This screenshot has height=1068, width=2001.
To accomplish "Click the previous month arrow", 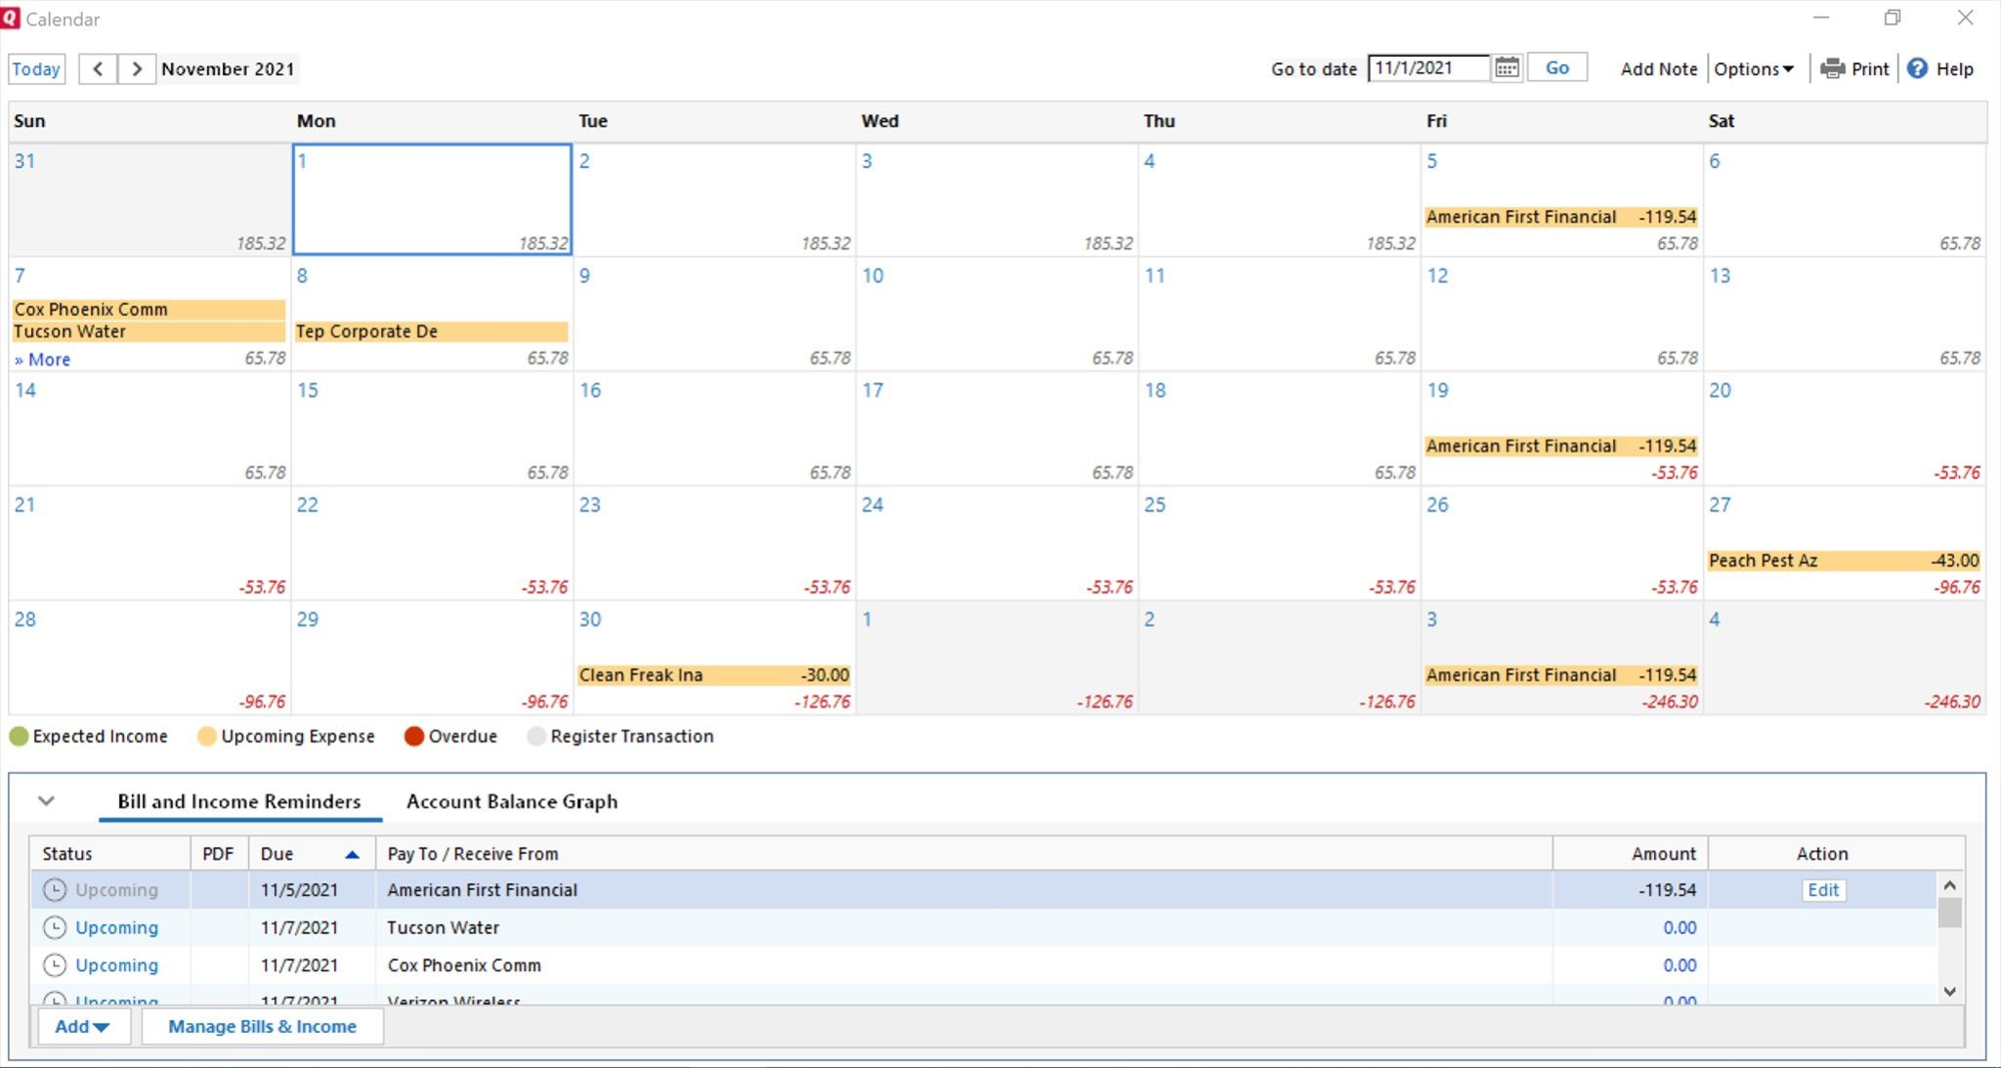I will pos(98,68).
